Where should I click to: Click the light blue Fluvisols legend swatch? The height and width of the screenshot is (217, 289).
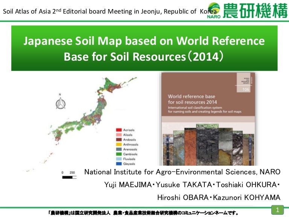(x=118, y=159)
